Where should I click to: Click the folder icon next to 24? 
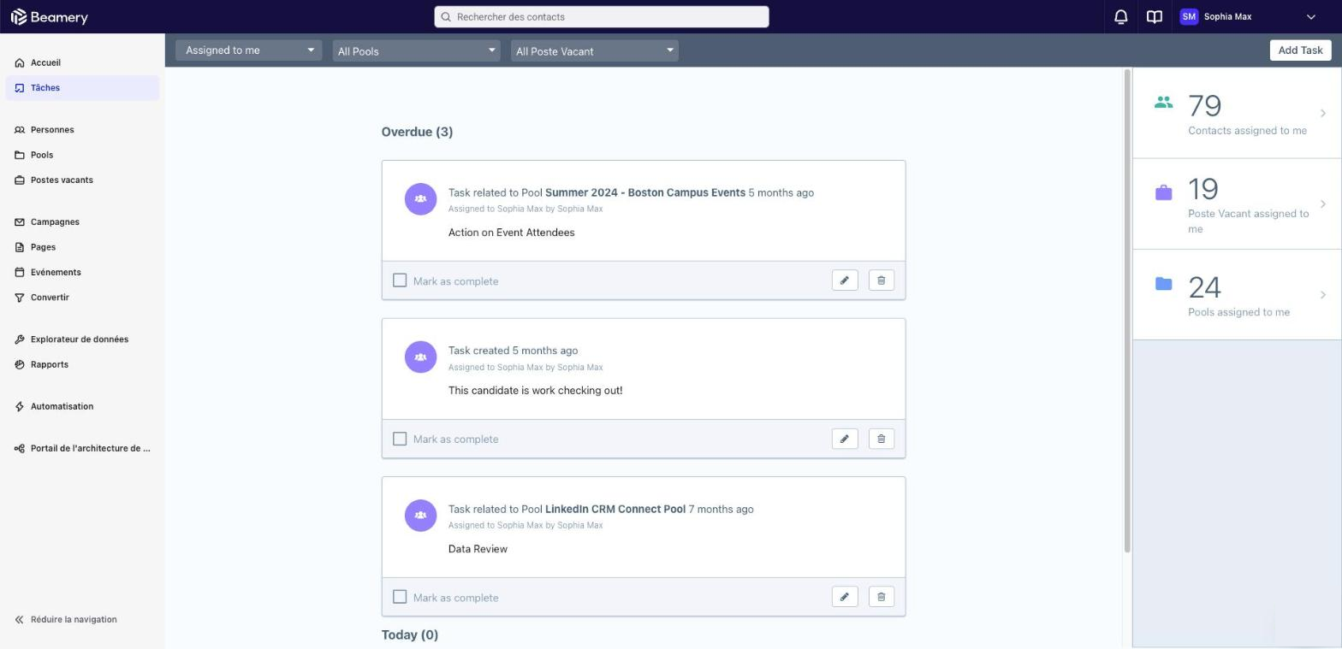1163,284
